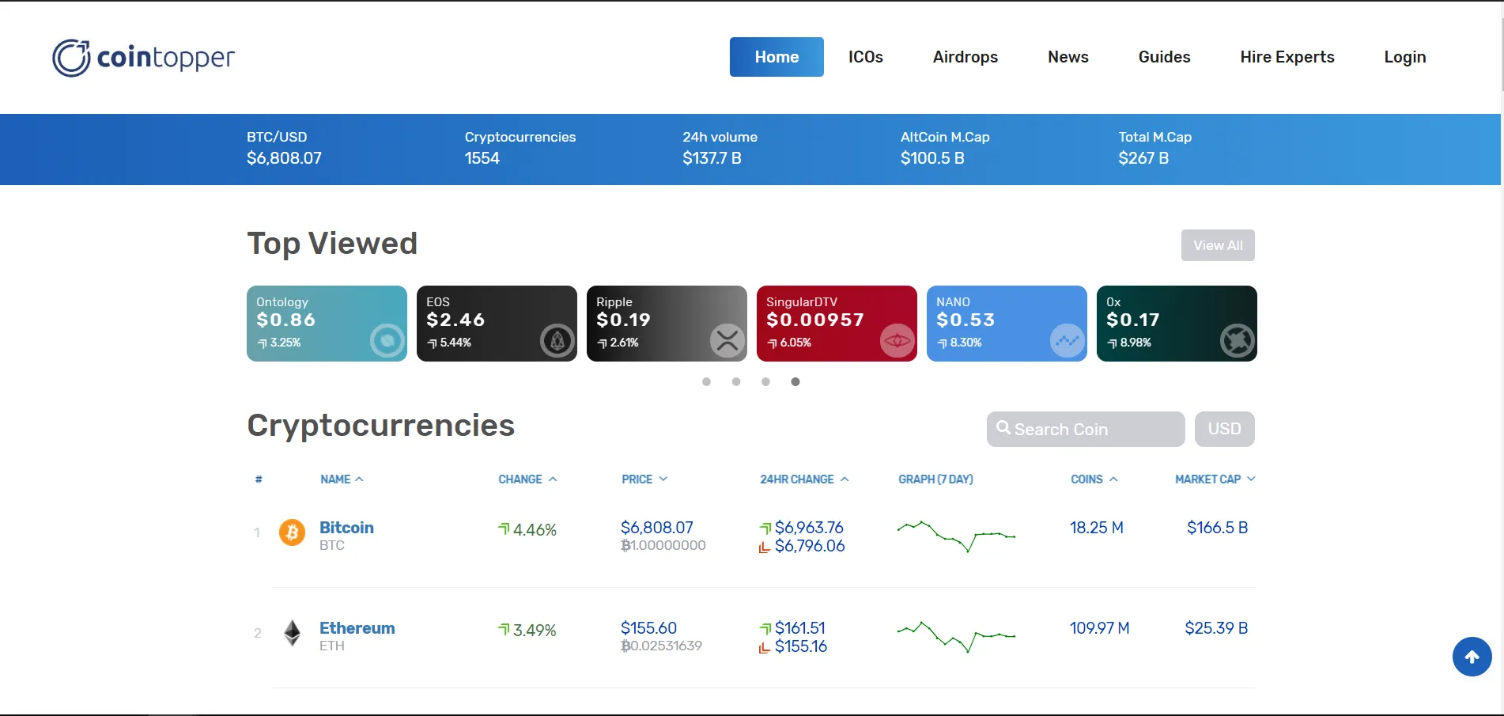Click the View All button
The image size is (1504, 716).
pyautogui.click(x=1218, y=245)
